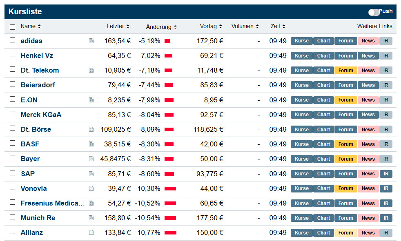401x241 pixels.
Task: Open the document icon next to Fresenius Medica
Action: pos(91,203)
